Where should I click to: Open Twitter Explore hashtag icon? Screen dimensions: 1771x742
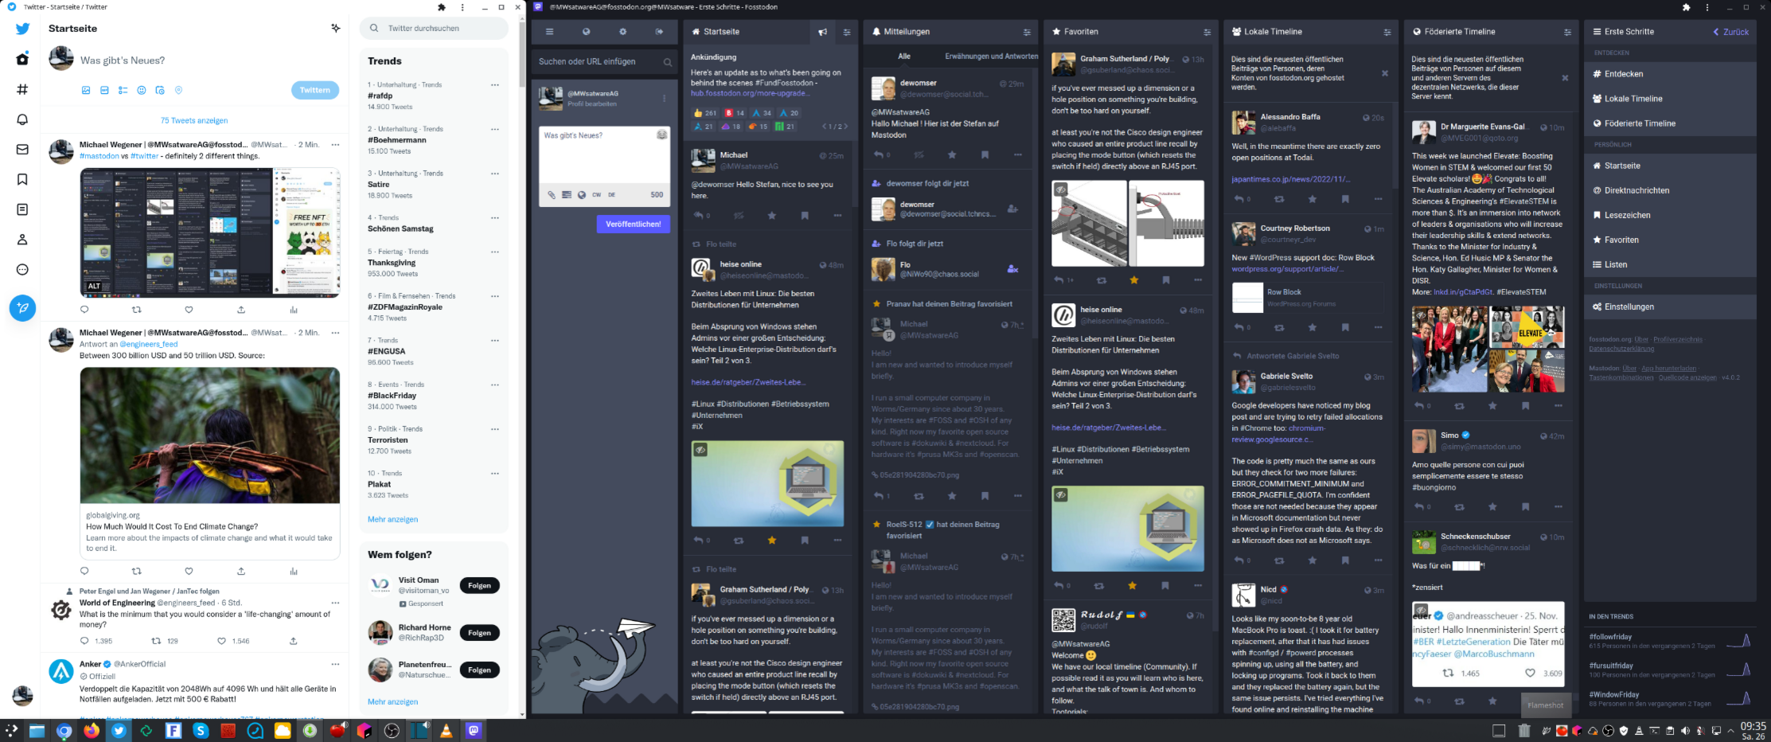point(22,89)
